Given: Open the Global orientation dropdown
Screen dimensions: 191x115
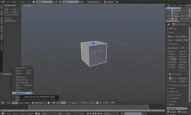Looking at the screenshot, I should click(76, 103).
